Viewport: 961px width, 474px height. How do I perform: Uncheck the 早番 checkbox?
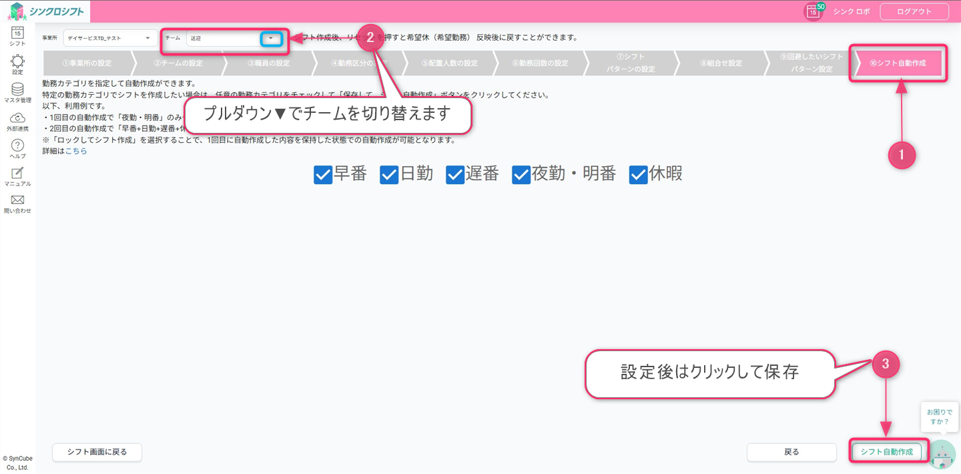pyautogui.click(x=322, y=175)
